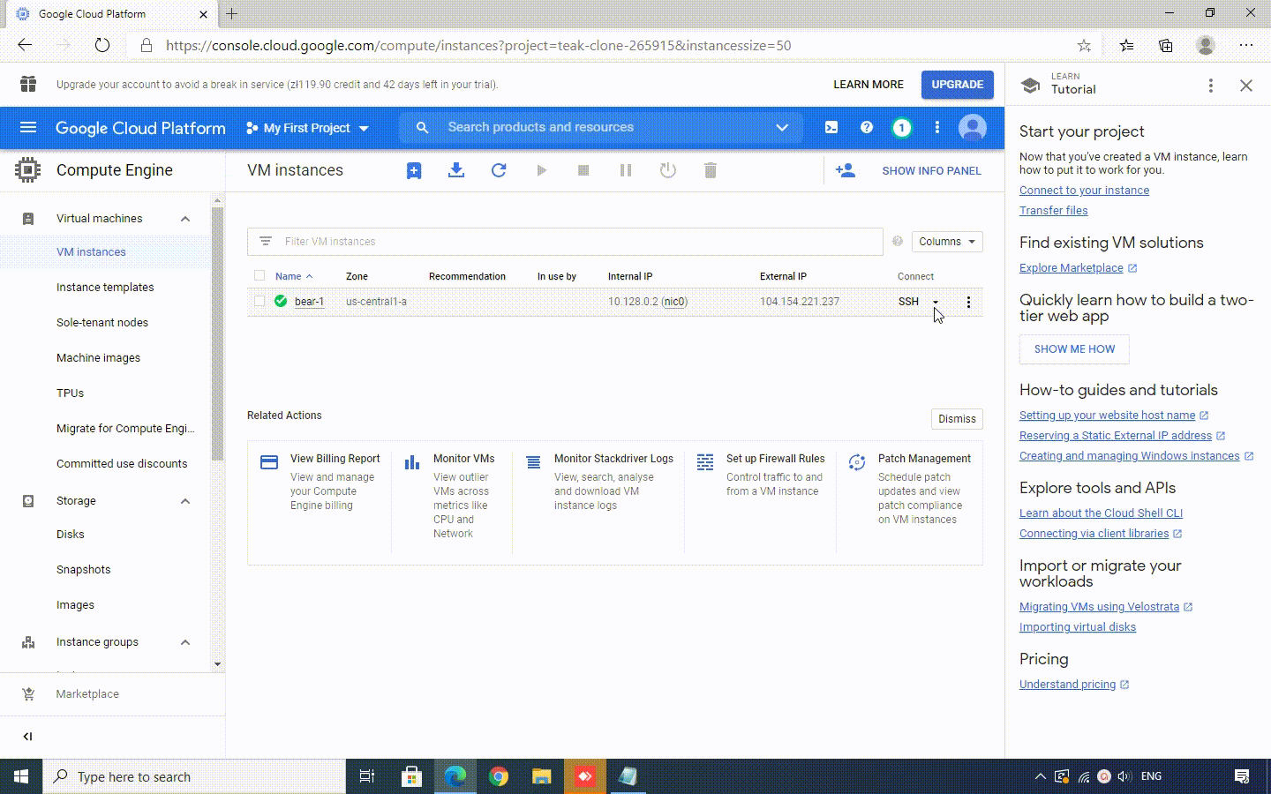This screenshot has height=794, width=1271.
Task: Click the Create Instance toolbar icon
Action: (x=414, y=170)
